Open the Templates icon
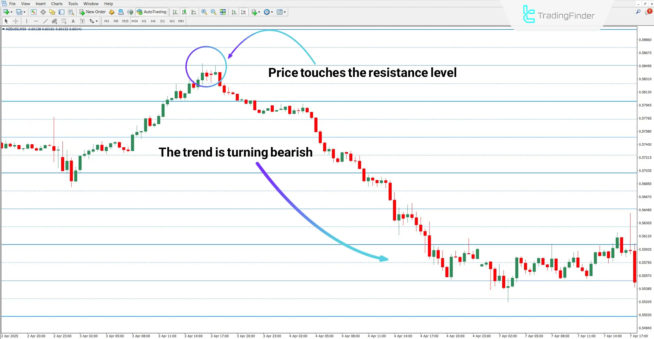This screenshot has width=654, height=339. tap(279, 12)
